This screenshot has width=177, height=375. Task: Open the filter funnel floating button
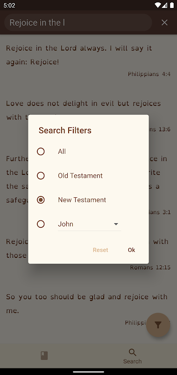[158, 325]
